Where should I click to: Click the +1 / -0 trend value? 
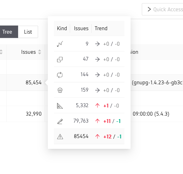pyautogui.click(x=111, y=106)
